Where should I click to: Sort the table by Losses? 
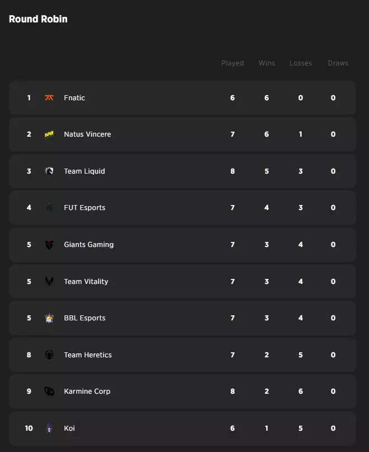point(301,63)
